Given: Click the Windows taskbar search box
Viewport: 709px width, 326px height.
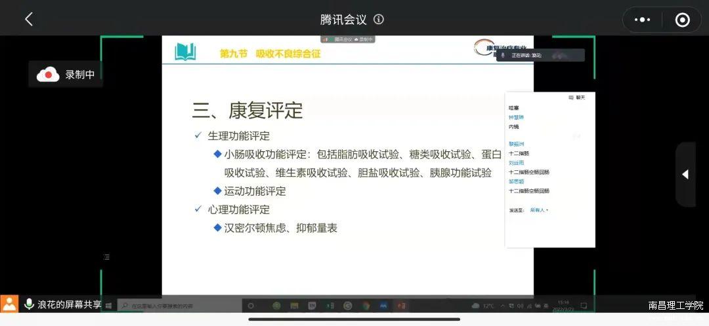Looking at the screenshot, I should pyautogui.click(x=164, y=306).
